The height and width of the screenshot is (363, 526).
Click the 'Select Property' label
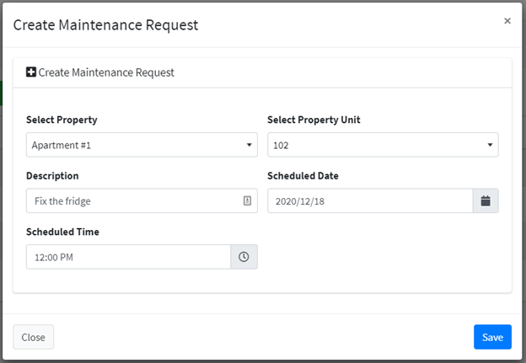pos(62,120)
